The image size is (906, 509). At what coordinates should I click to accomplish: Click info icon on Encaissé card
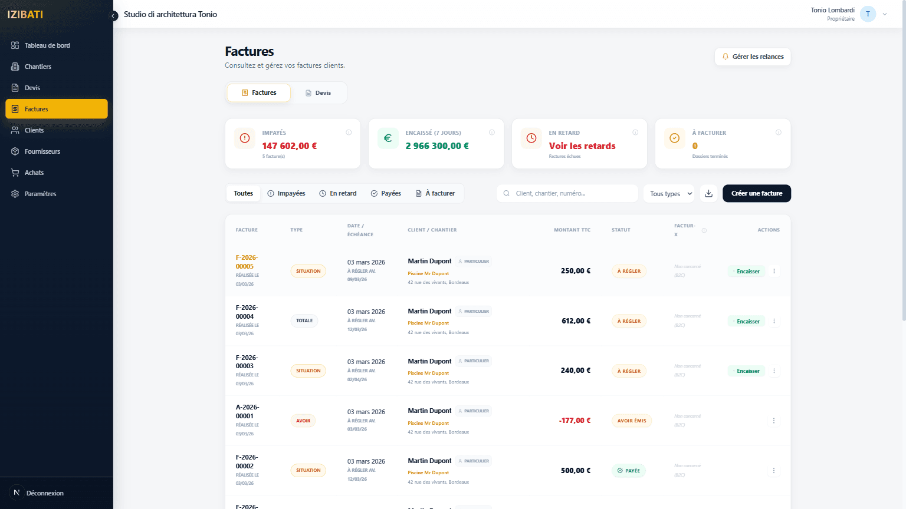492,133
